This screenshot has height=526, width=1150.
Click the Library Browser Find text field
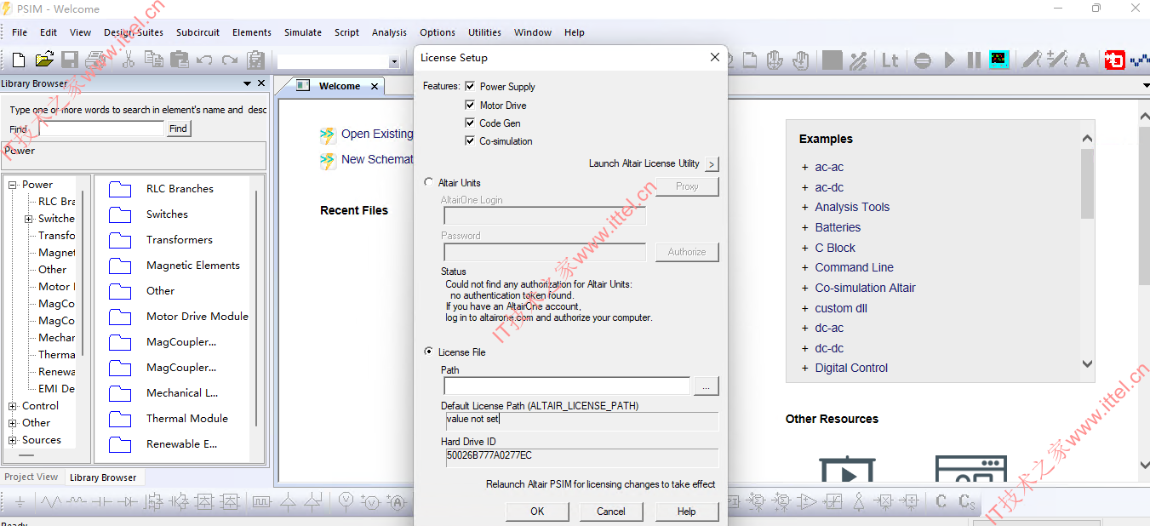click(x=101, y=129)
